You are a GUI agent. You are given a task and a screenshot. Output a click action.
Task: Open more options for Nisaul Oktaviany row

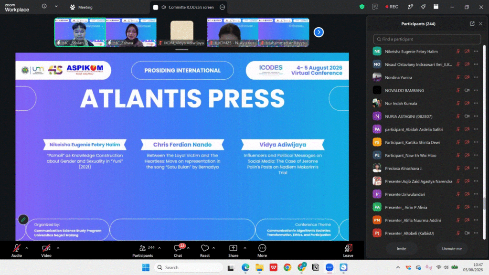[x=476, y=64]
